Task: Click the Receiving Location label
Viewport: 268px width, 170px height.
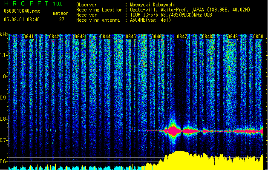Action: 99,10
